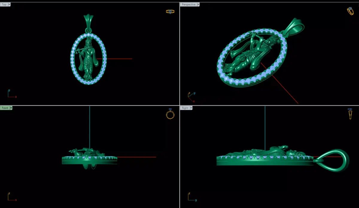Click the ring orientation icon in Top viewport
The height and width of the screenshot is (208, 359).
(x=170, y=12)
